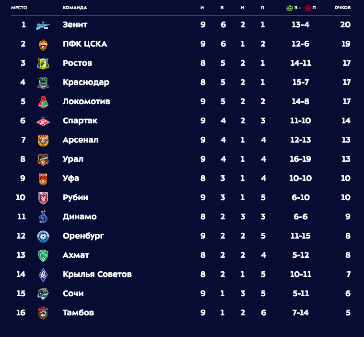Click the Спартак diamond logo
Screen dimensions: 364x337
click(43, 121)
